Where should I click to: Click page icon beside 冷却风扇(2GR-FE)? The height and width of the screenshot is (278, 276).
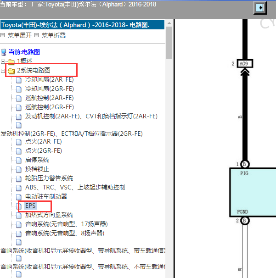pos(19,89)
